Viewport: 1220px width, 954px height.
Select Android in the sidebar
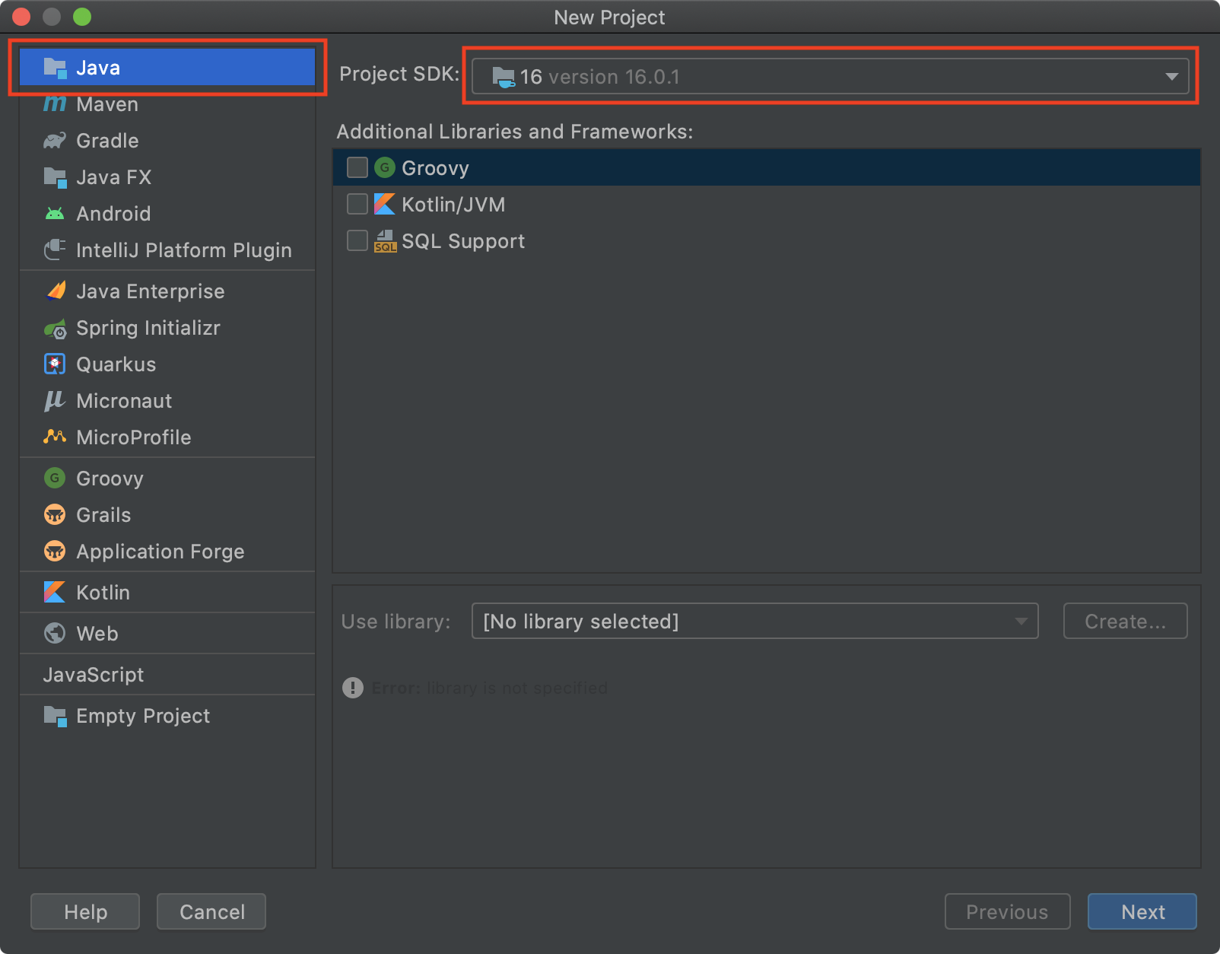pos(167,214)
